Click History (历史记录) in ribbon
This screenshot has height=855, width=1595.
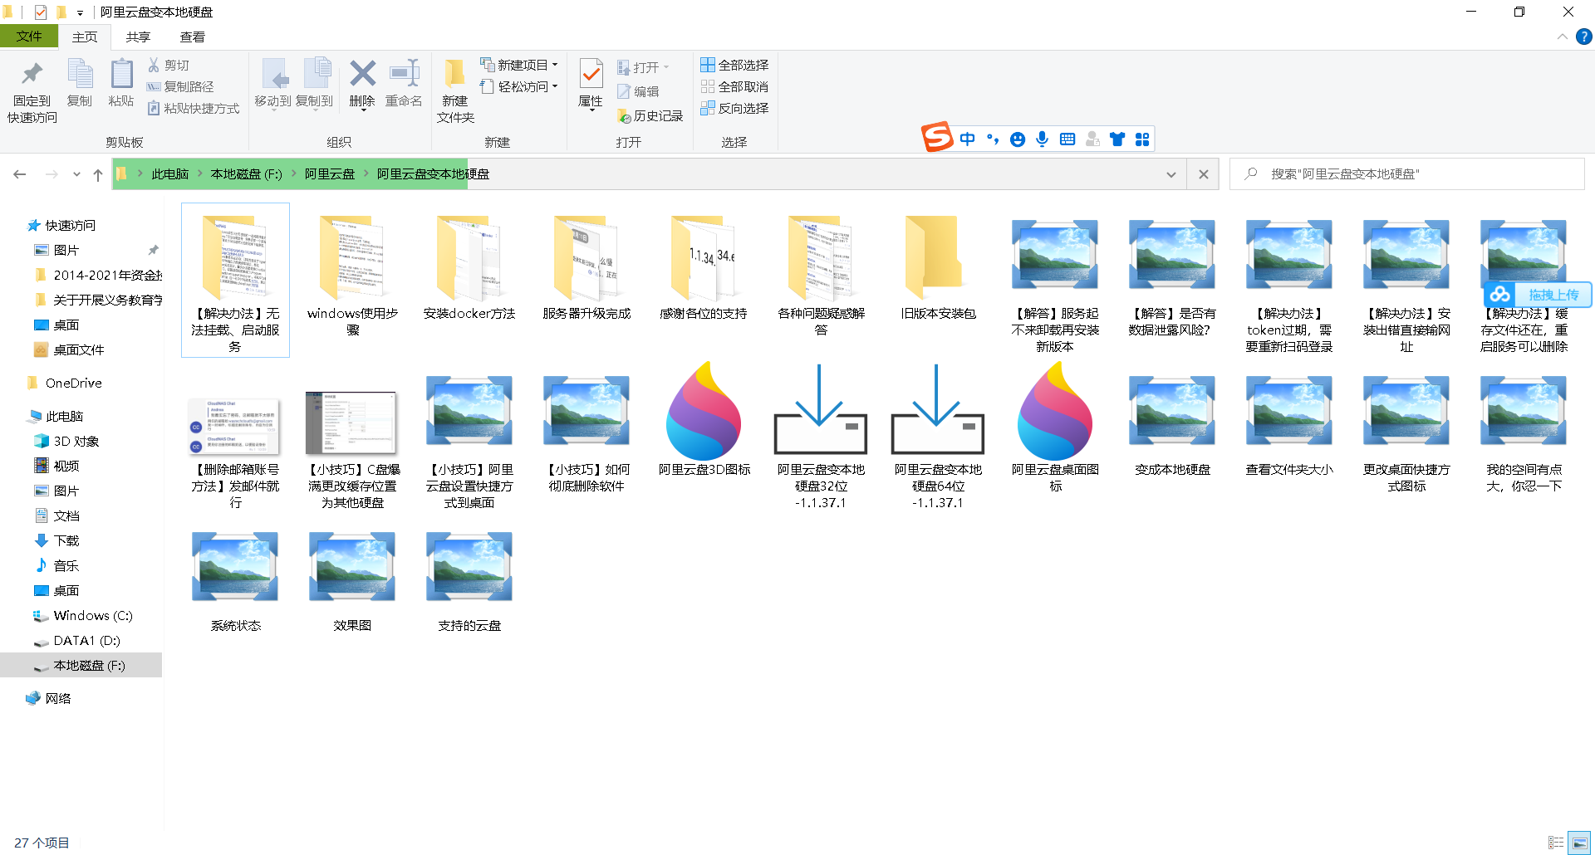650,116
